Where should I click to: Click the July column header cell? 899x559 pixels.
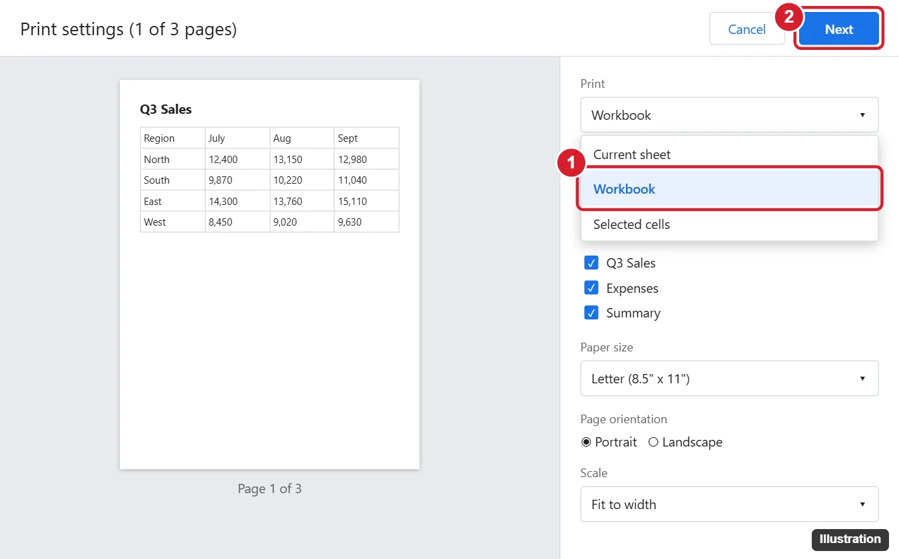click(237, 138)
